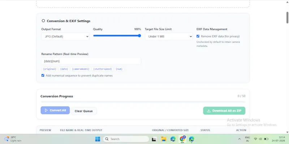Click FILE NAME & REAL-TIME OUTPUT header

pyautogui.click(x=81, y=130)
